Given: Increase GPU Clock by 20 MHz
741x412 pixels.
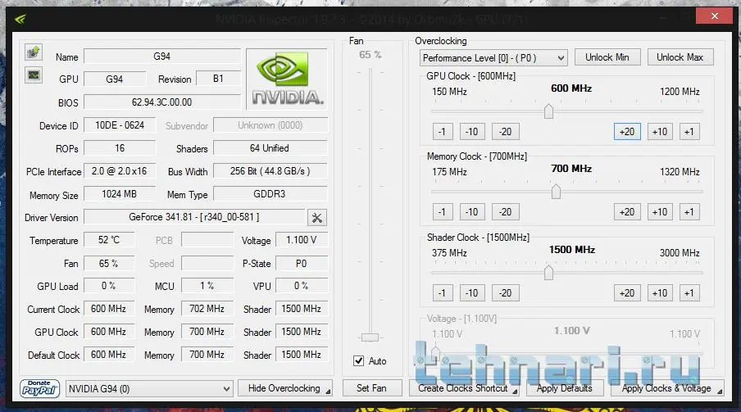Looking at the screenshot, I should pos(627,132).
